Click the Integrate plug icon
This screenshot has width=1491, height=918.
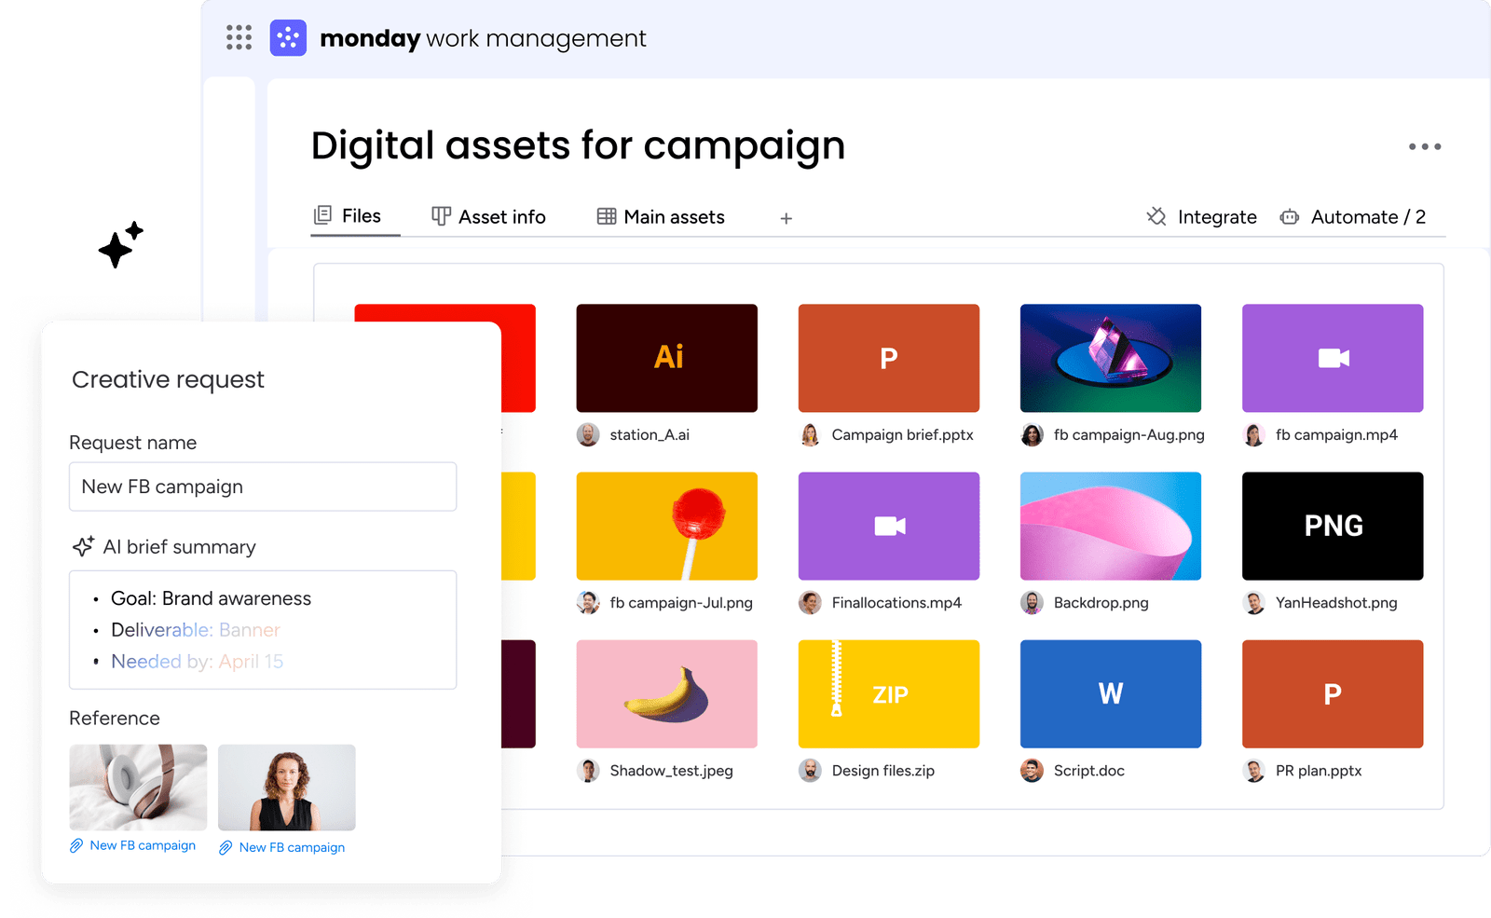(x=1156, y=217)
